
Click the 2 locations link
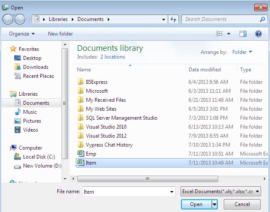click(113, 57)
